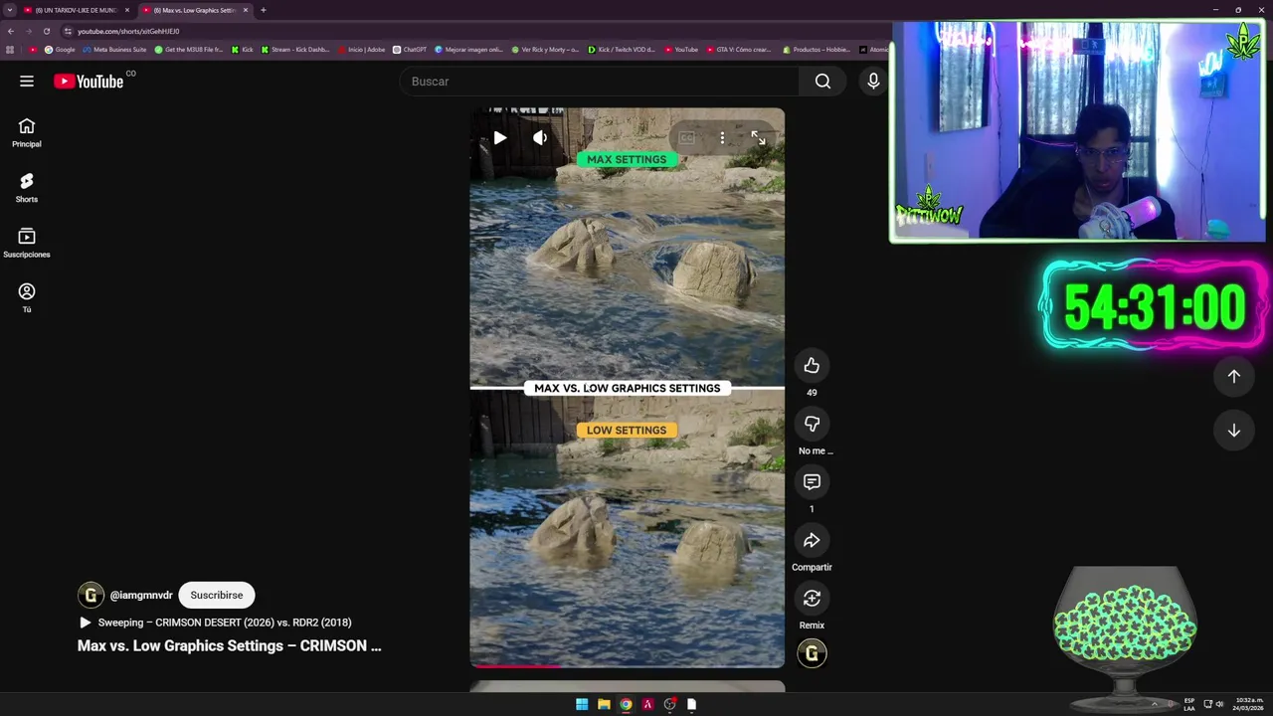Mute the Short's volume speaker icon
The height and width of the screenshot is (716, 1273).
click(x=540, y=138)
